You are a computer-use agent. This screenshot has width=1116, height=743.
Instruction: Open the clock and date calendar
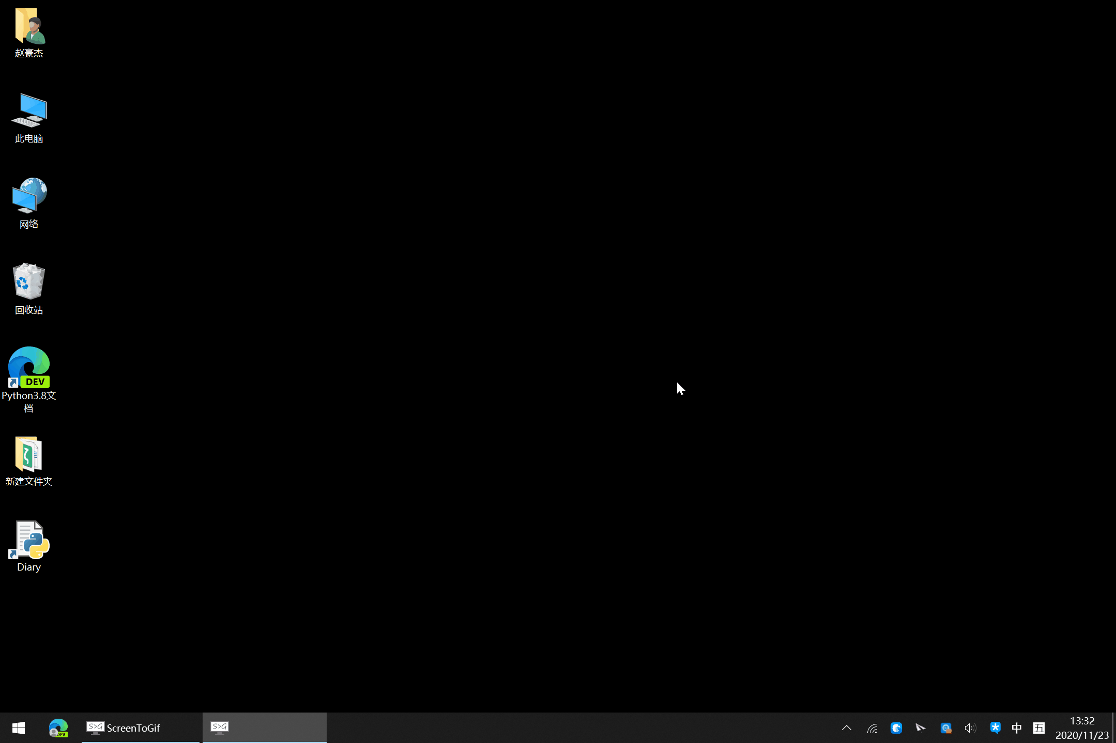(1082, 728)
